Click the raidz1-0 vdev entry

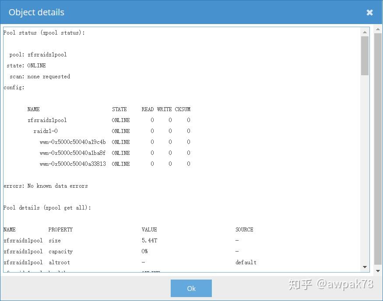46,131
